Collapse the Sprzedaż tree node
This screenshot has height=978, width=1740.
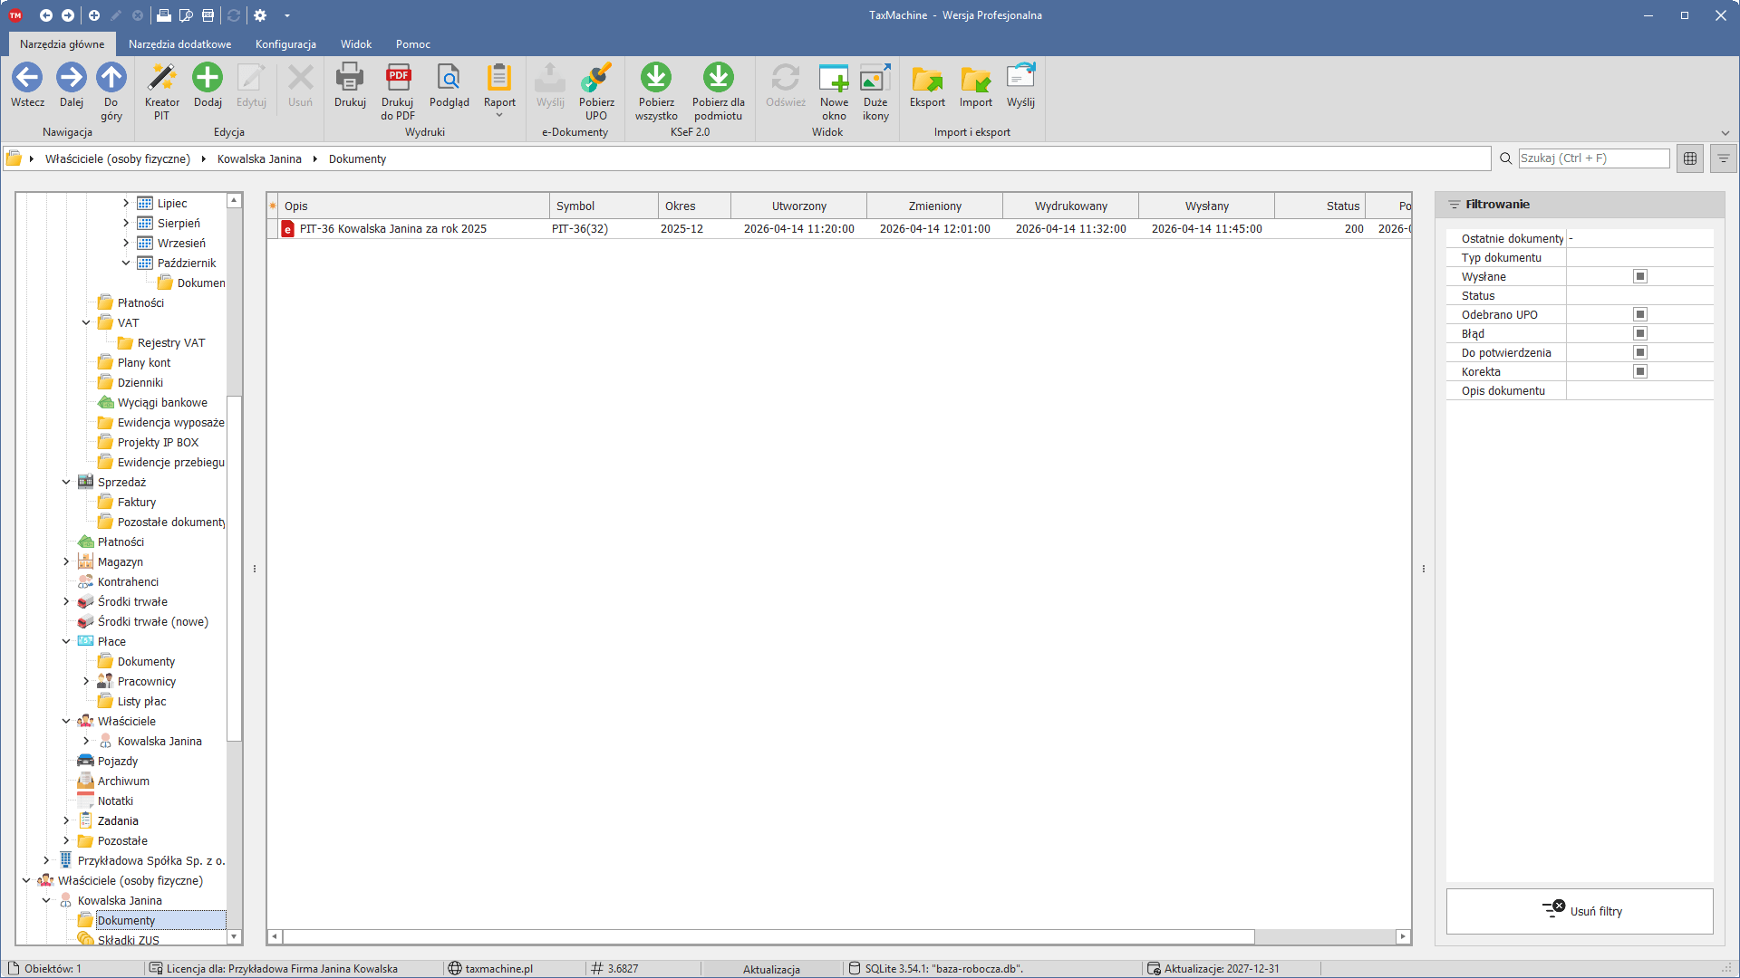(x=66, y=482)
